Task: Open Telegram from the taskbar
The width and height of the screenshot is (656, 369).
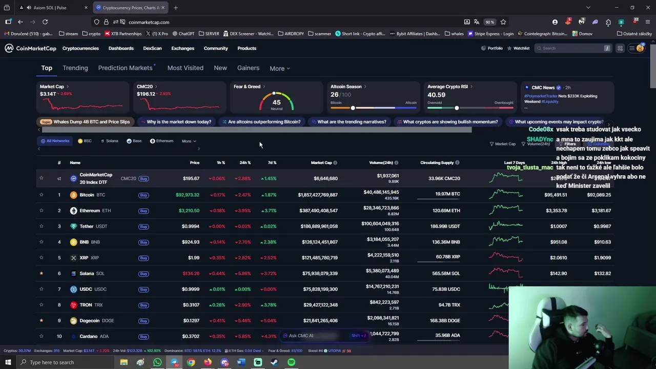Action: 174,362
